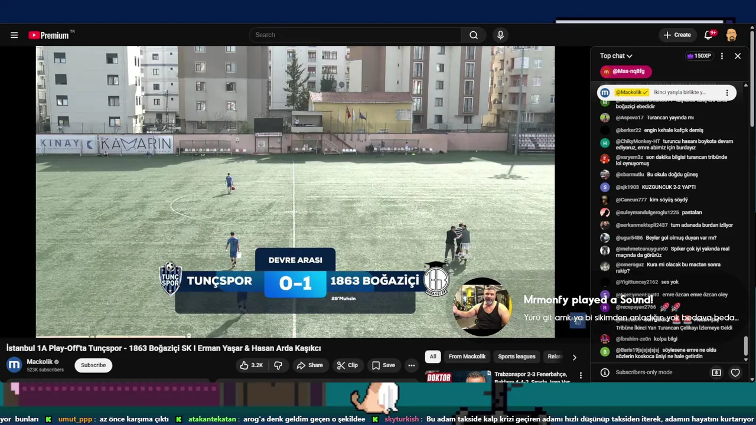Screen dimensions: 756x425
Task: Open chat user @suleymandulgeroglu1225
Action: point(647,212)
